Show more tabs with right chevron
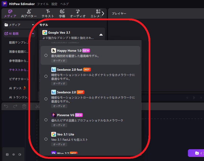This screenshot has width=204, height=161. tap(103, 14)
